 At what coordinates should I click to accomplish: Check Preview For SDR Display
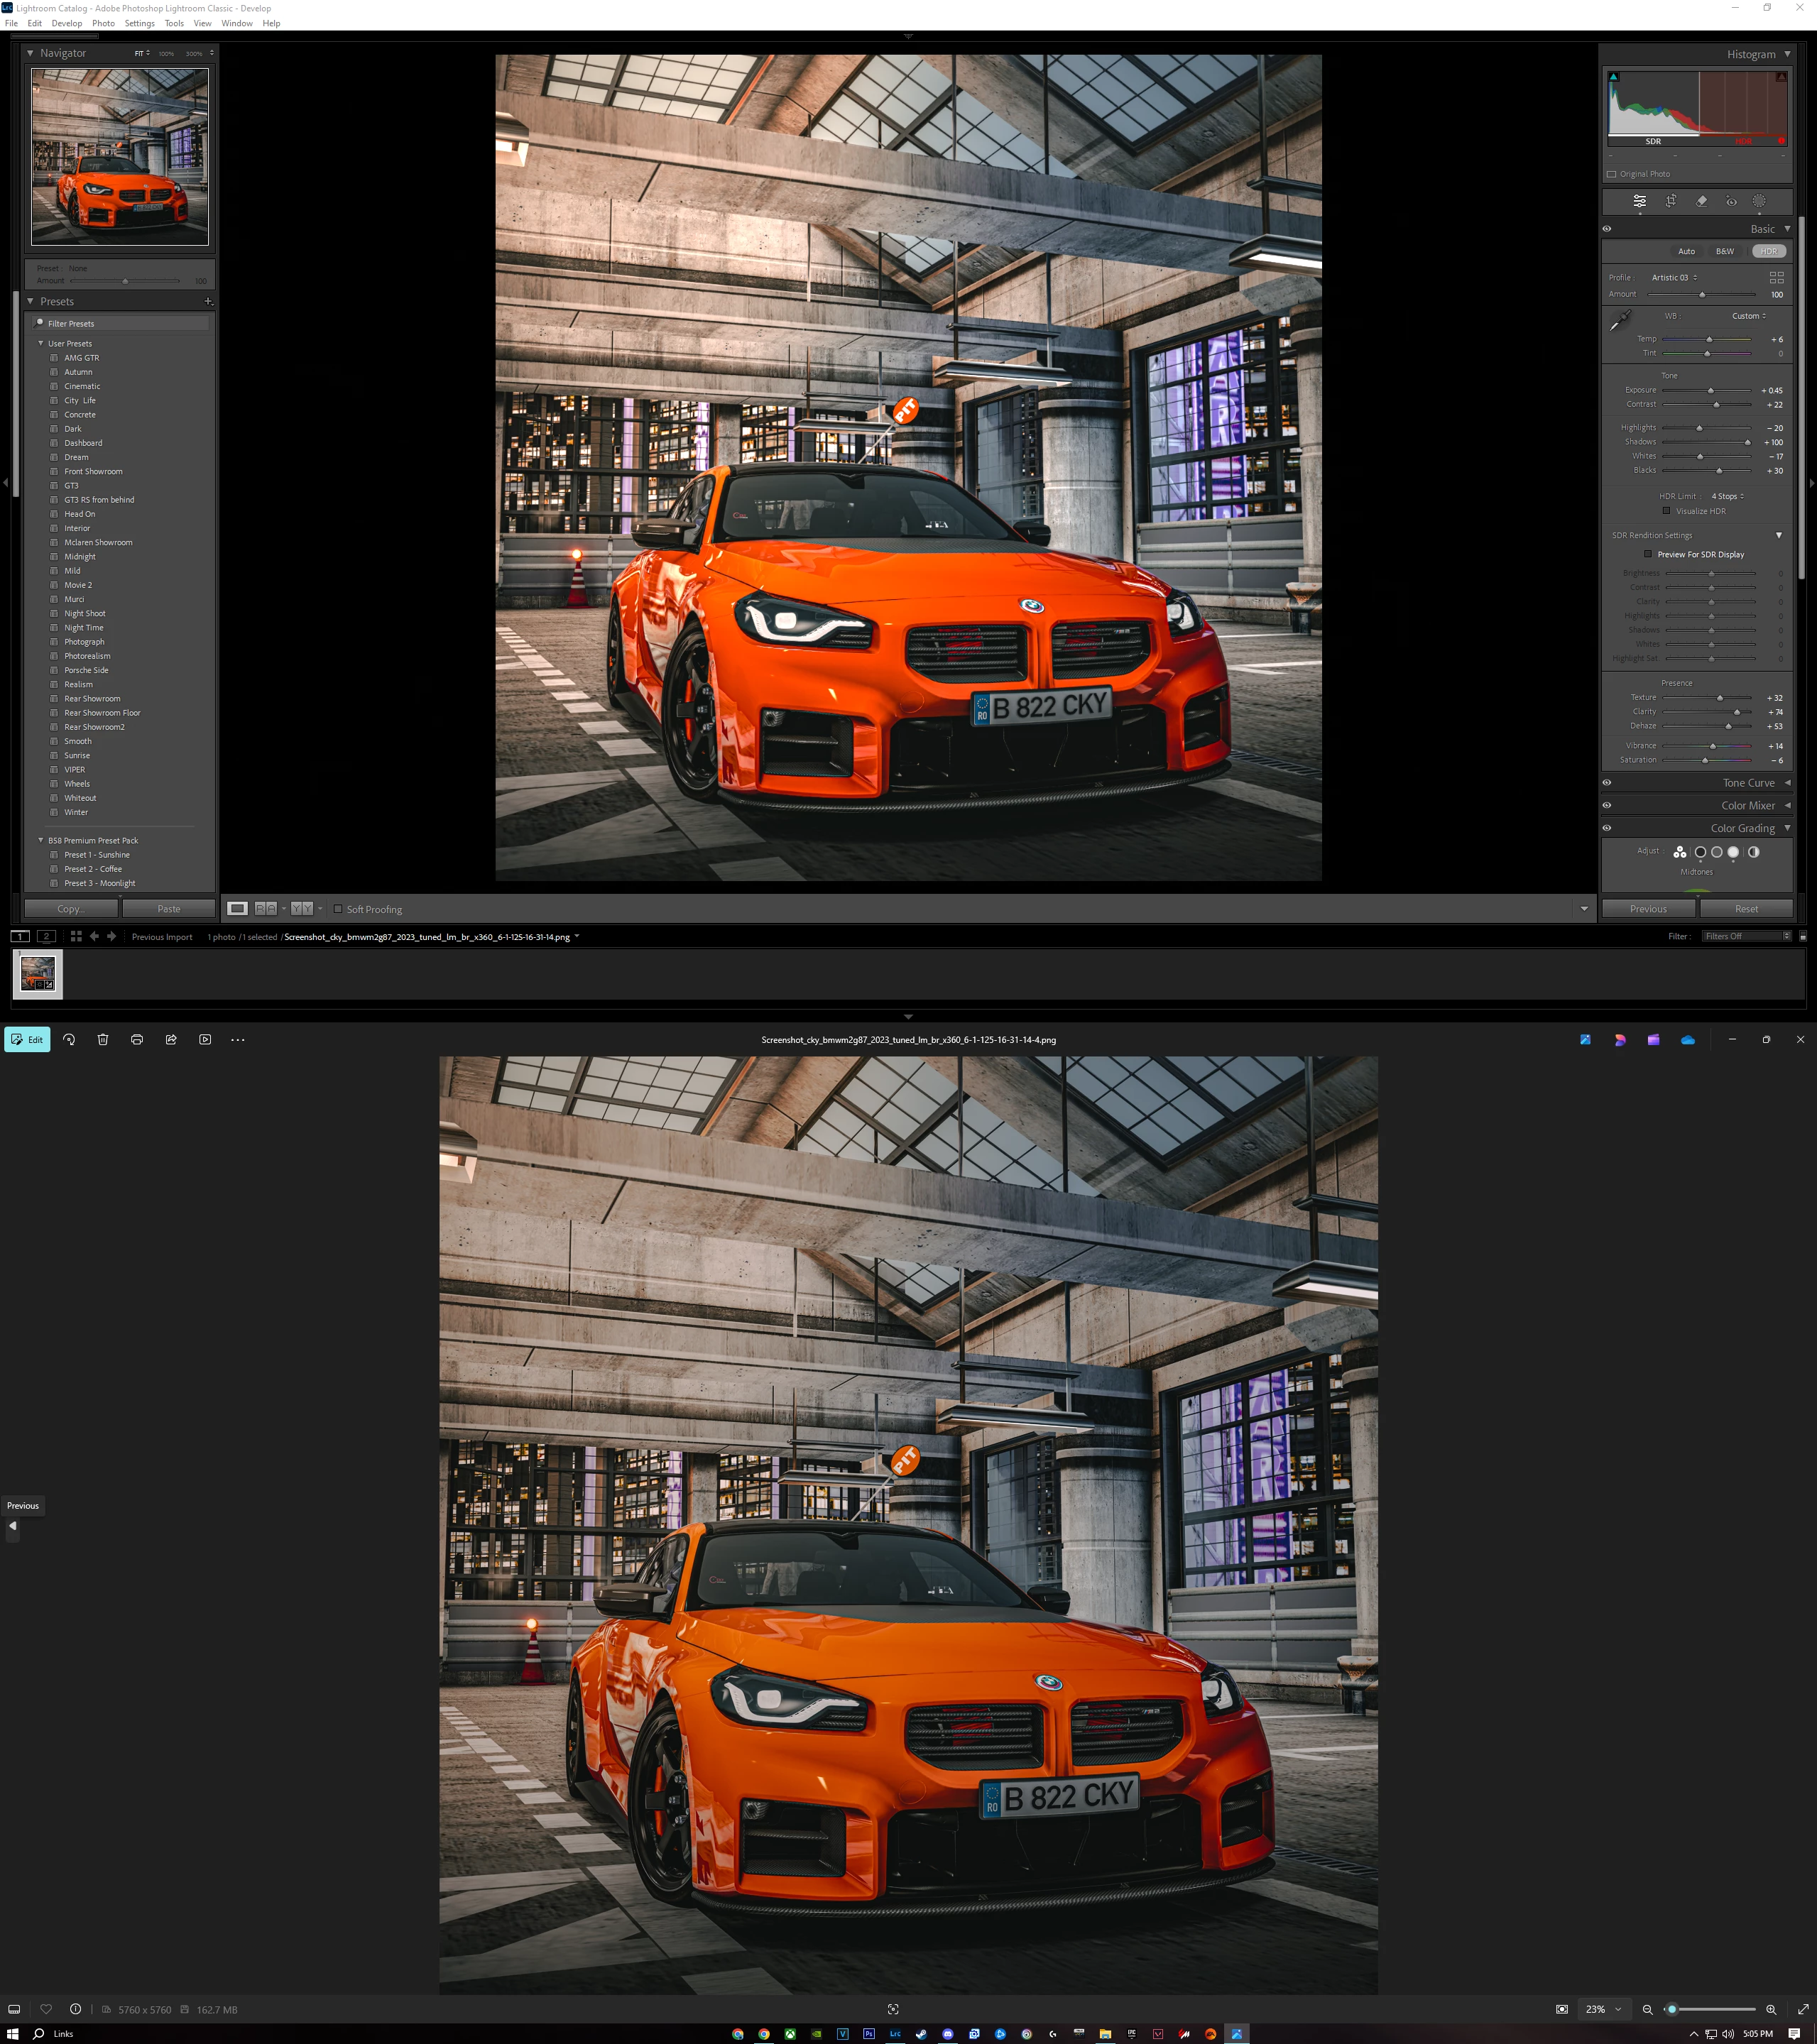1648,554
